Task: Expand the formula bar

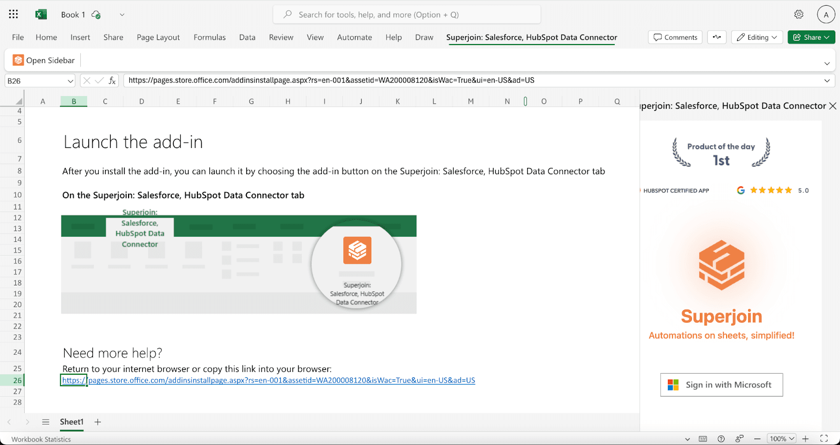Action: point(827,81)
